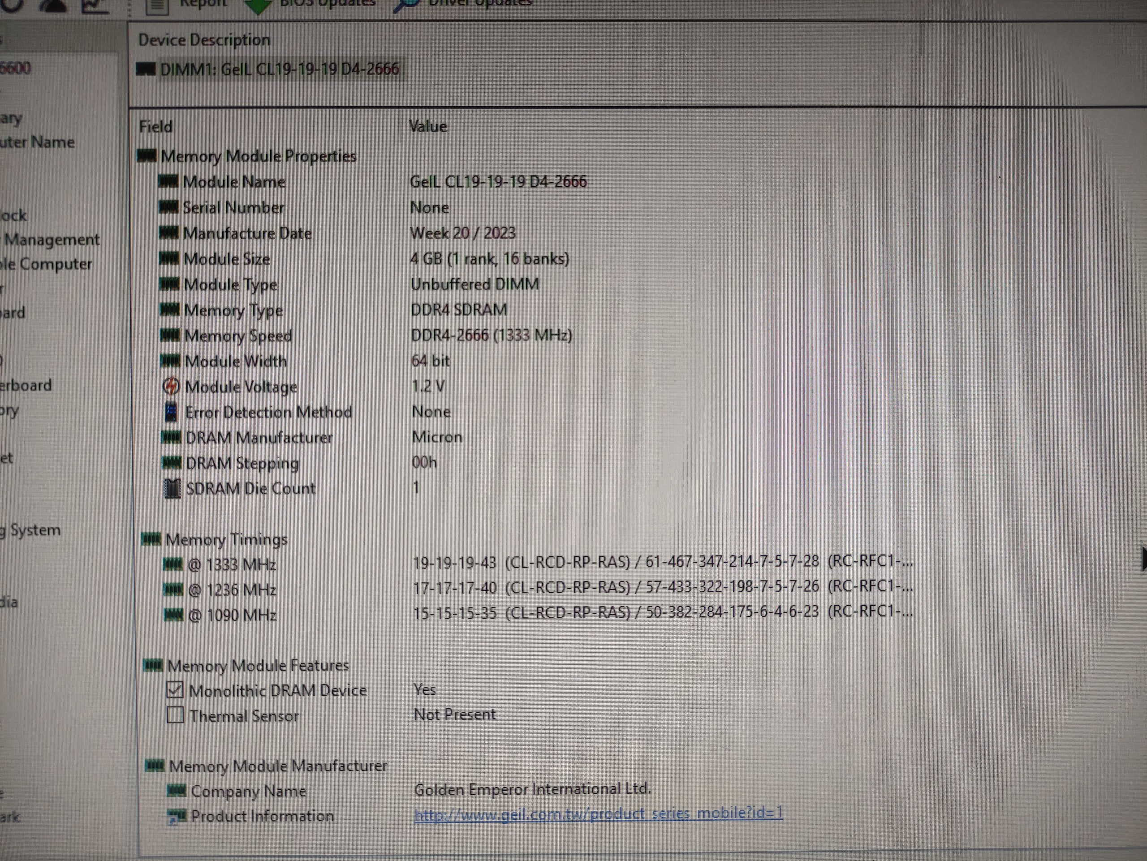
Task: Click the Value column header
Action: (x=427, y=126)
